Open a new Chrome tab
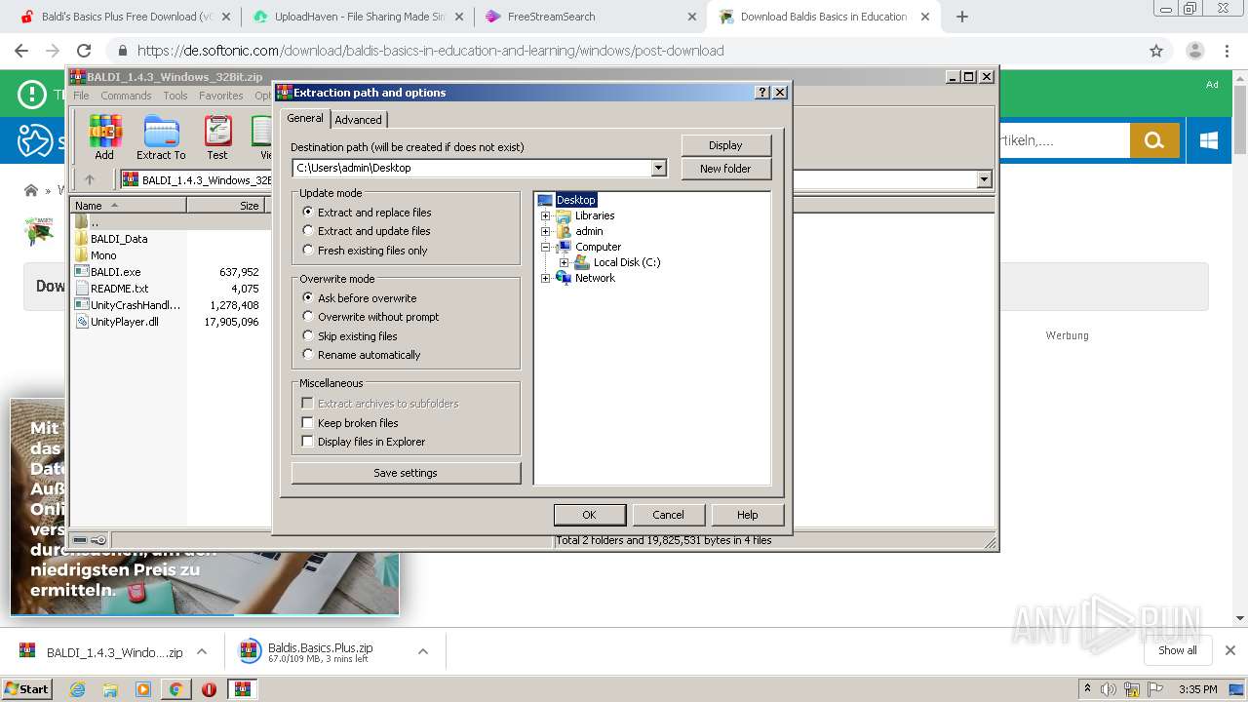 pyautogui.click(x=962, y=17)
